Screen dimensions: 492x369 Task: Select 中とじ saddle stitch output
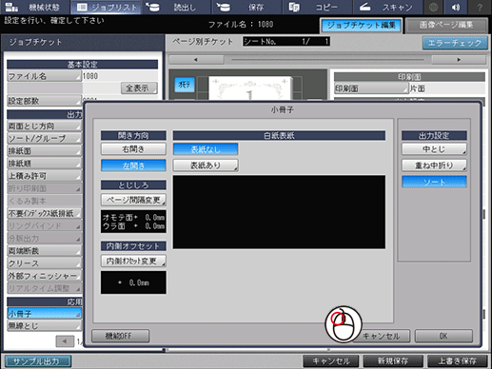[434, 148]
